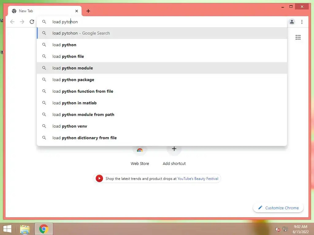
Task: Maximize the Chrome window
Action: click(291, 7)
